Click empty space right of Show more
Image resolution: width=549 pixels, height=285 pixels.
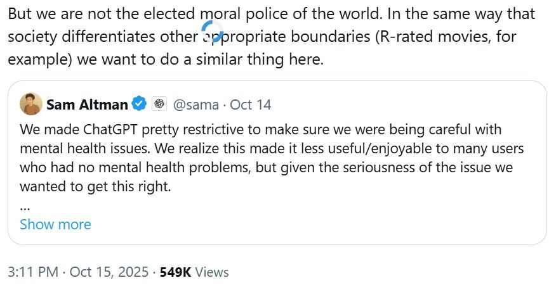tap(317, 224)
